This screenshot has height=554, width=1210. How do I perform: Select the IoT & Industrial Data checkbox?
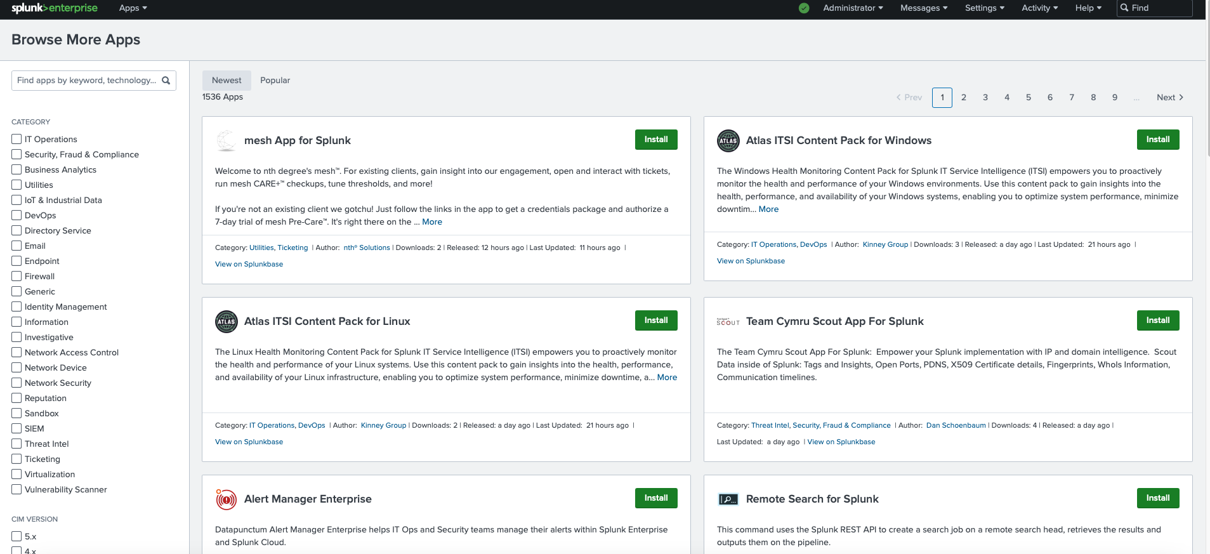pos(16,200)
